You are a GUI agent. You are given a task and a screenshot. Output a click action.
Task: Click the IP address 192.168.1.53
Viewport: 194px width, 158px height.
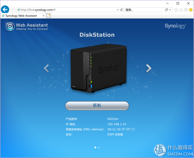pyautogui.click(x=117, y=124)
